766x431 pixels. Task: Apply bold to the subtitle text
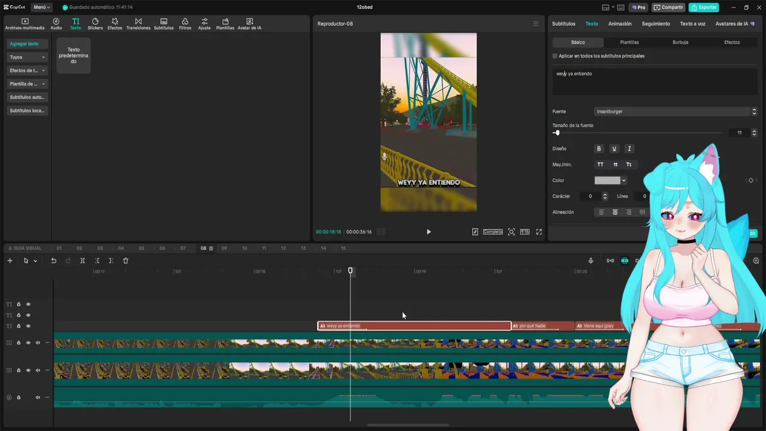[599, 148]
